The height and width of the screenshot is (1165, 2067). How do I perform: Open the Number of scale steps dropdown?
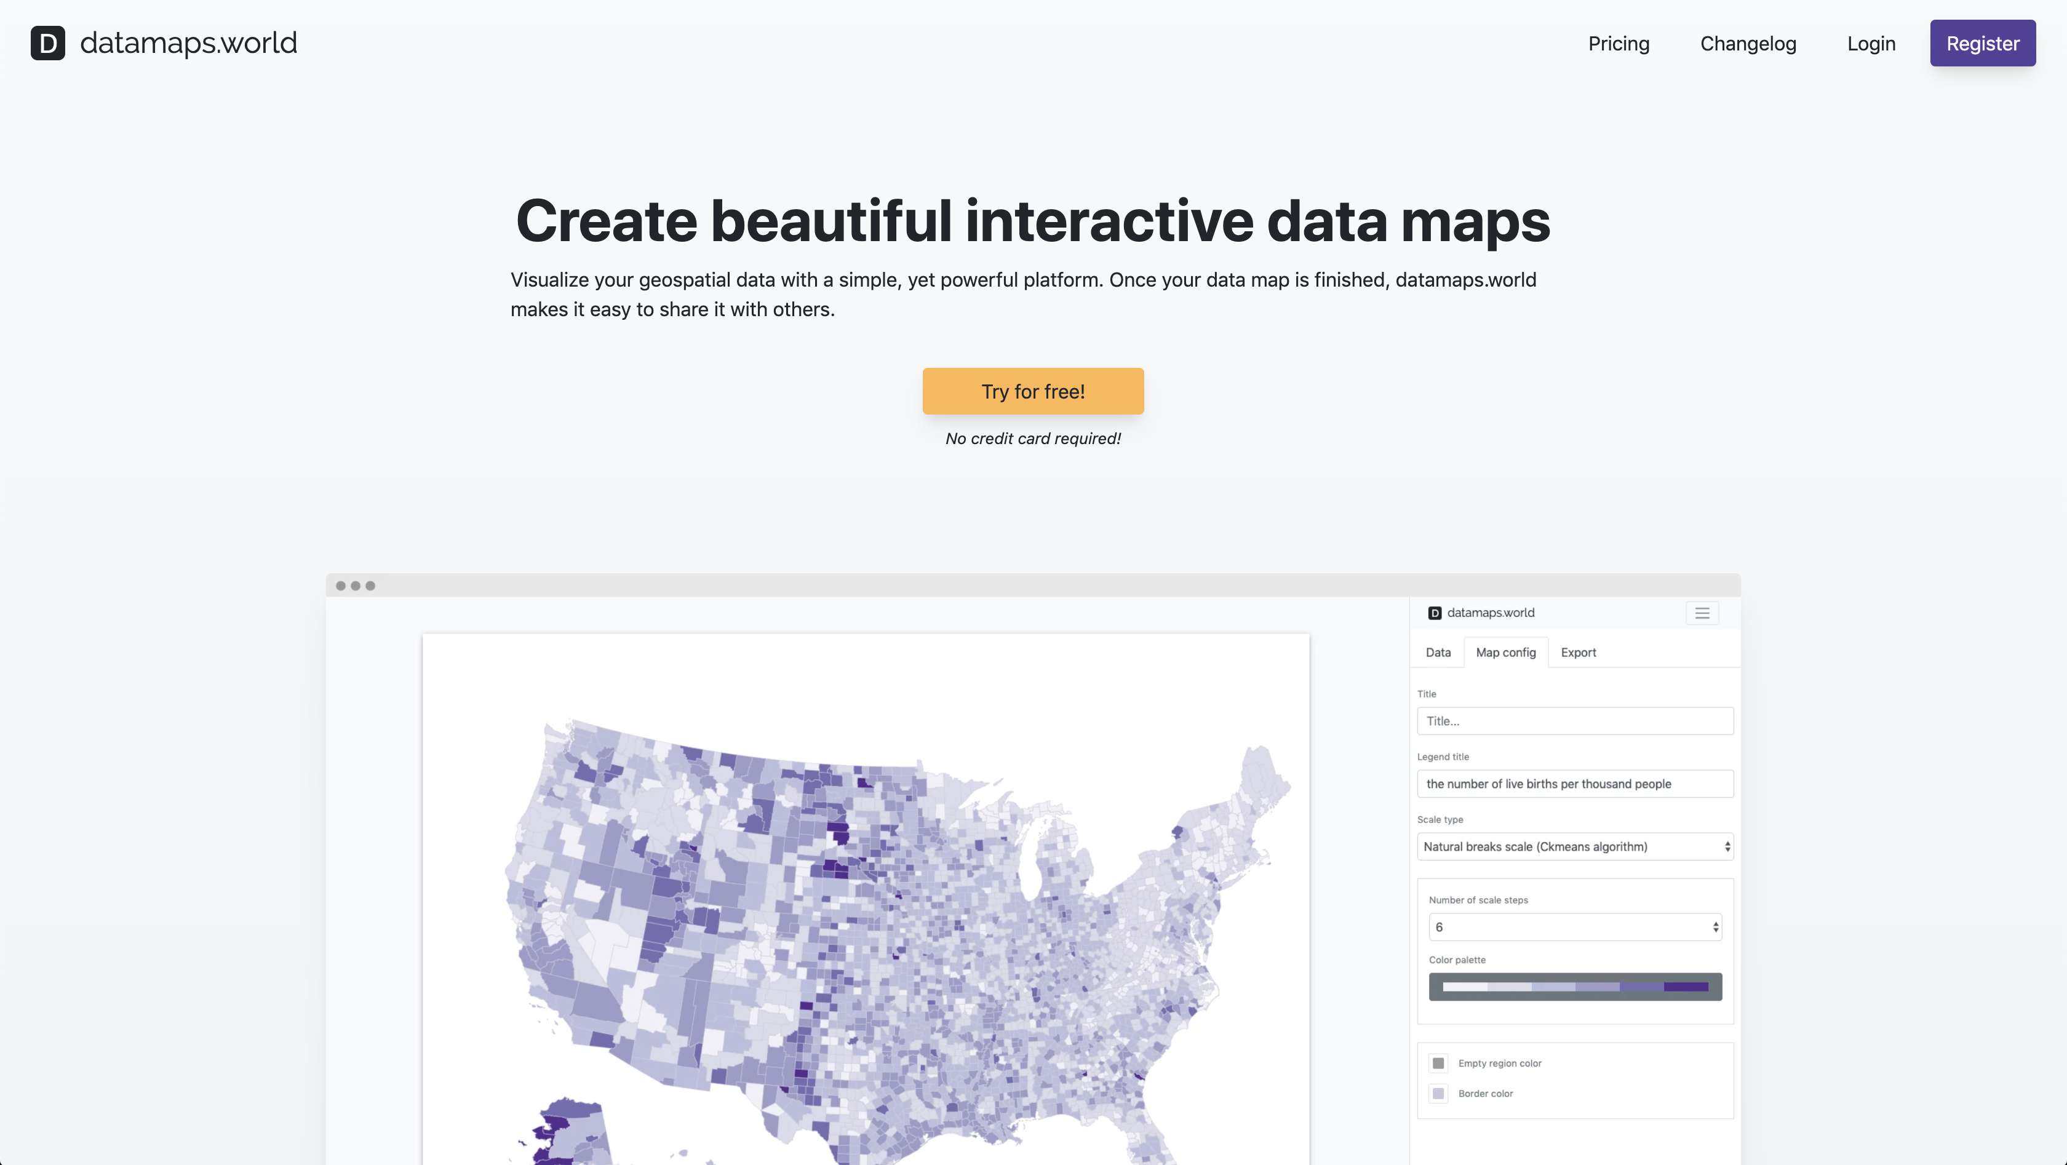click(x=1574, y=927)
